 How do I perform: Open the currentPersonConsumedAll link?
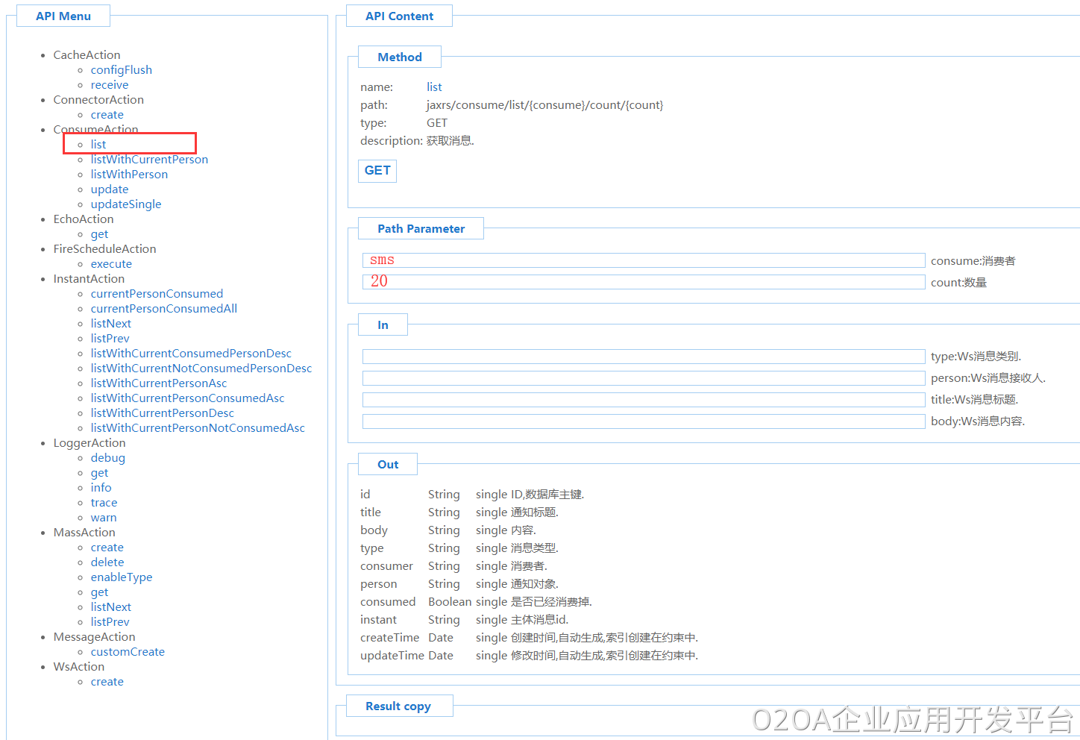coord(164,309)
